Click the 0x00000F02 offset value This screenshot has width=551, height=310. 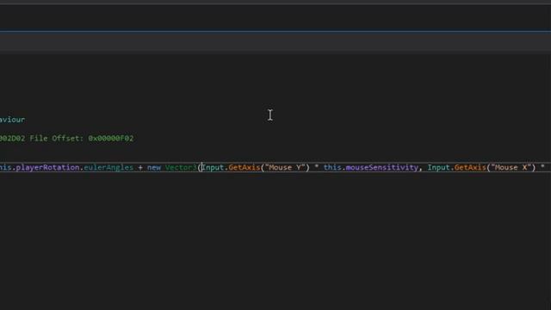(111, 139)
